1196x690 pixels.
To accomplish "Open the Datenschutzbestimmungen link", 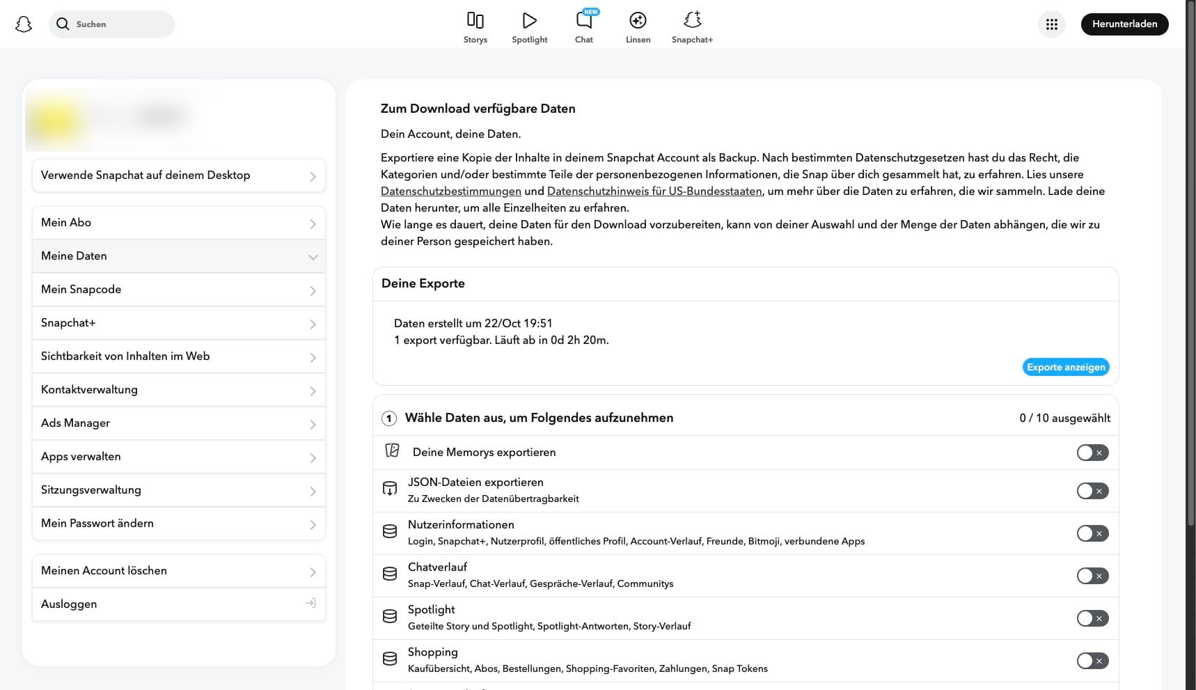I will click(450, 191).
